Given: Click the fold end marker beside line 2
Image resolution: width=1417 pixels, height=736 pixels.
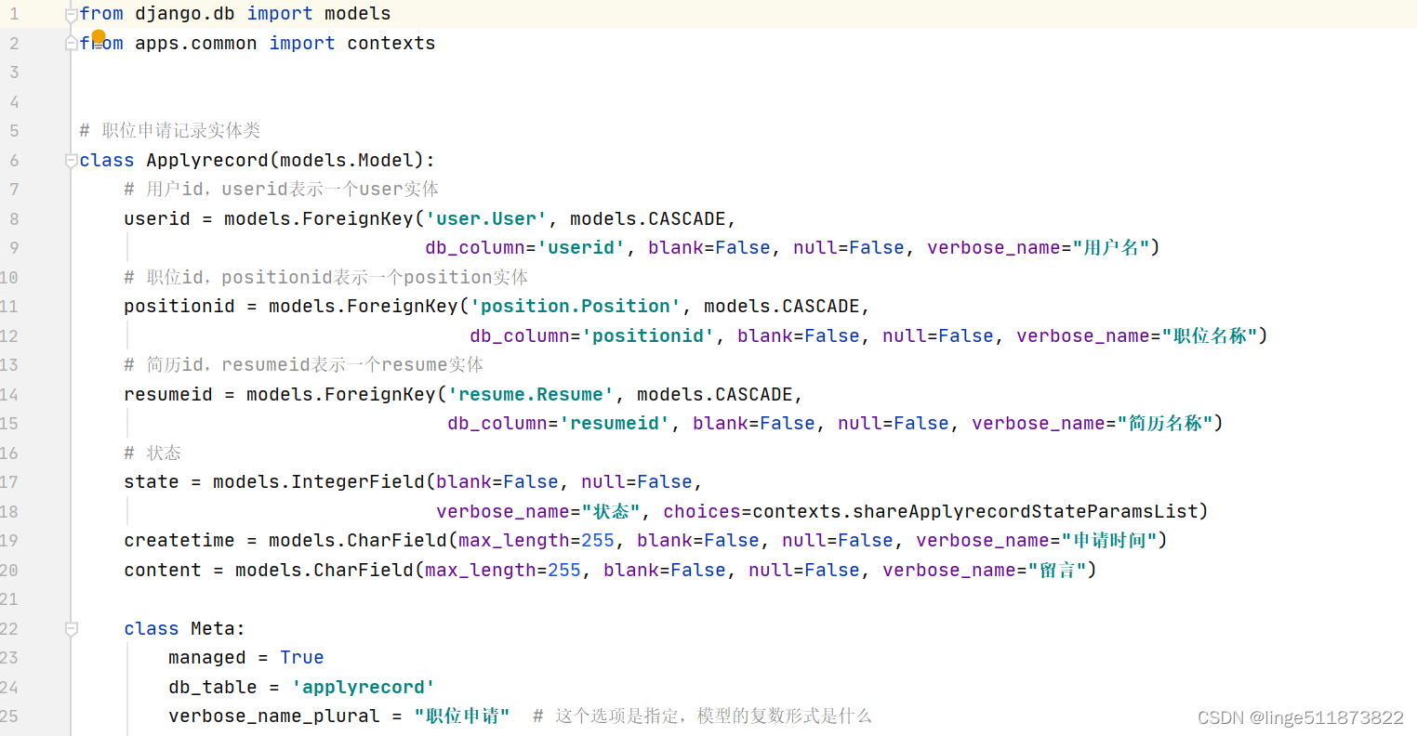Looking at the screenshot, I should coord(72,44).
